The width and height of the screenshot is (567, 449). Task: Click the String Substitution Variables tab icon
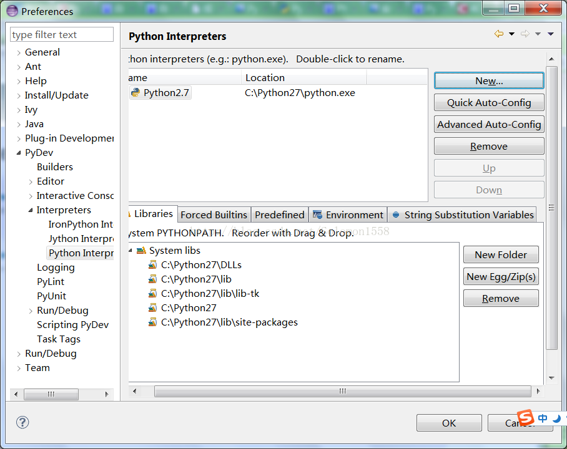pyautogui.click(x=396, y=215)
